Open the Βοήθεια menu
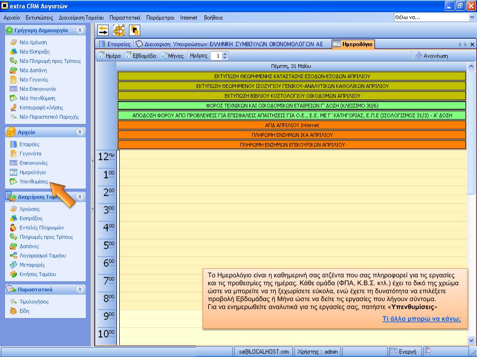This screenshot has width=477, height=357. 213,18
